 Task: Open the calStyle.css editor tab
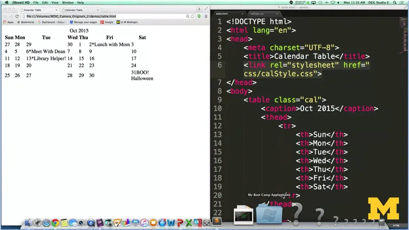pos(257,14)
